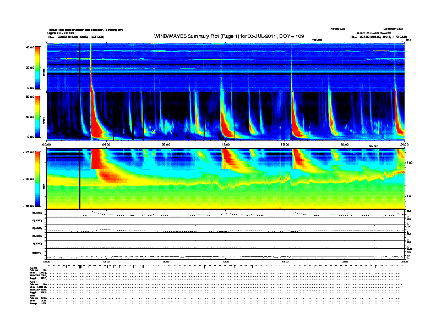
Task: Click the RAD1 spectrogram panel
Action: coord(226,116)
